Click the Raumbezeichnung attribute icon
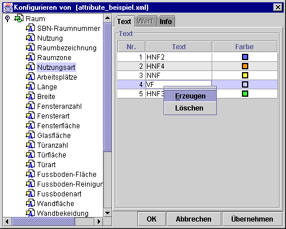This screenshot has width=286, height=229. pyautogui.click(x=30, y=48)
